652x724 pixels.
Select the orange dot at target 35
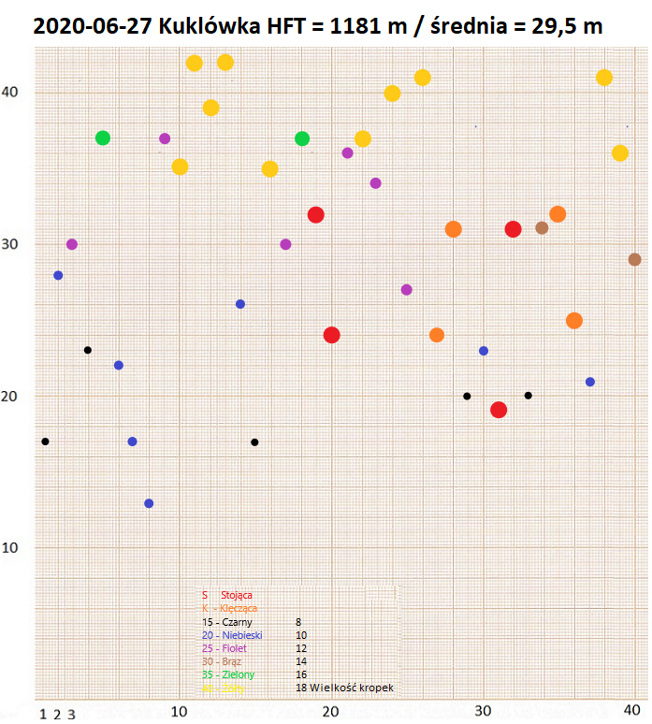[558, 214]
